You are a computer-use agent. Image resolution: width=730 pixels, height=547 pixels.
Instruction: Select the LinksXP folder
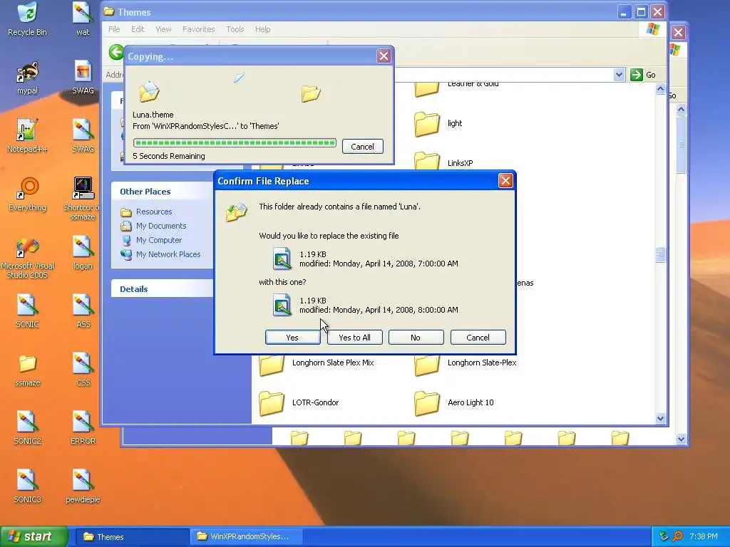tap(443, 162)
